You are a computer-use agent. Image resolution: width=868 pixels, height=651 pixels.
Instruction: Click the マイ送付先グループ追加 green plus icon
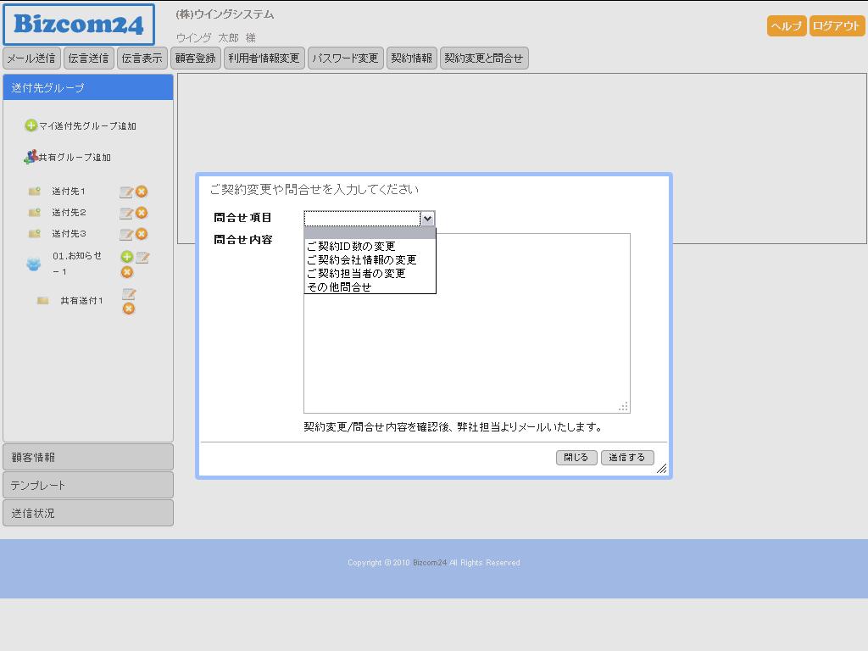[x=31, y=125]
